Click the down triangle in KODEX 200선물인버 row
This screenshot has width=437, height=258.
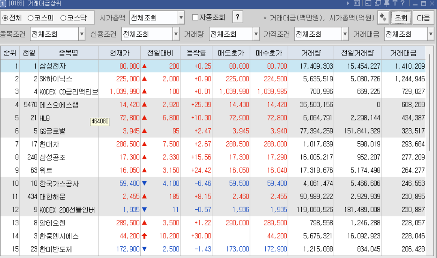point(144,210)
